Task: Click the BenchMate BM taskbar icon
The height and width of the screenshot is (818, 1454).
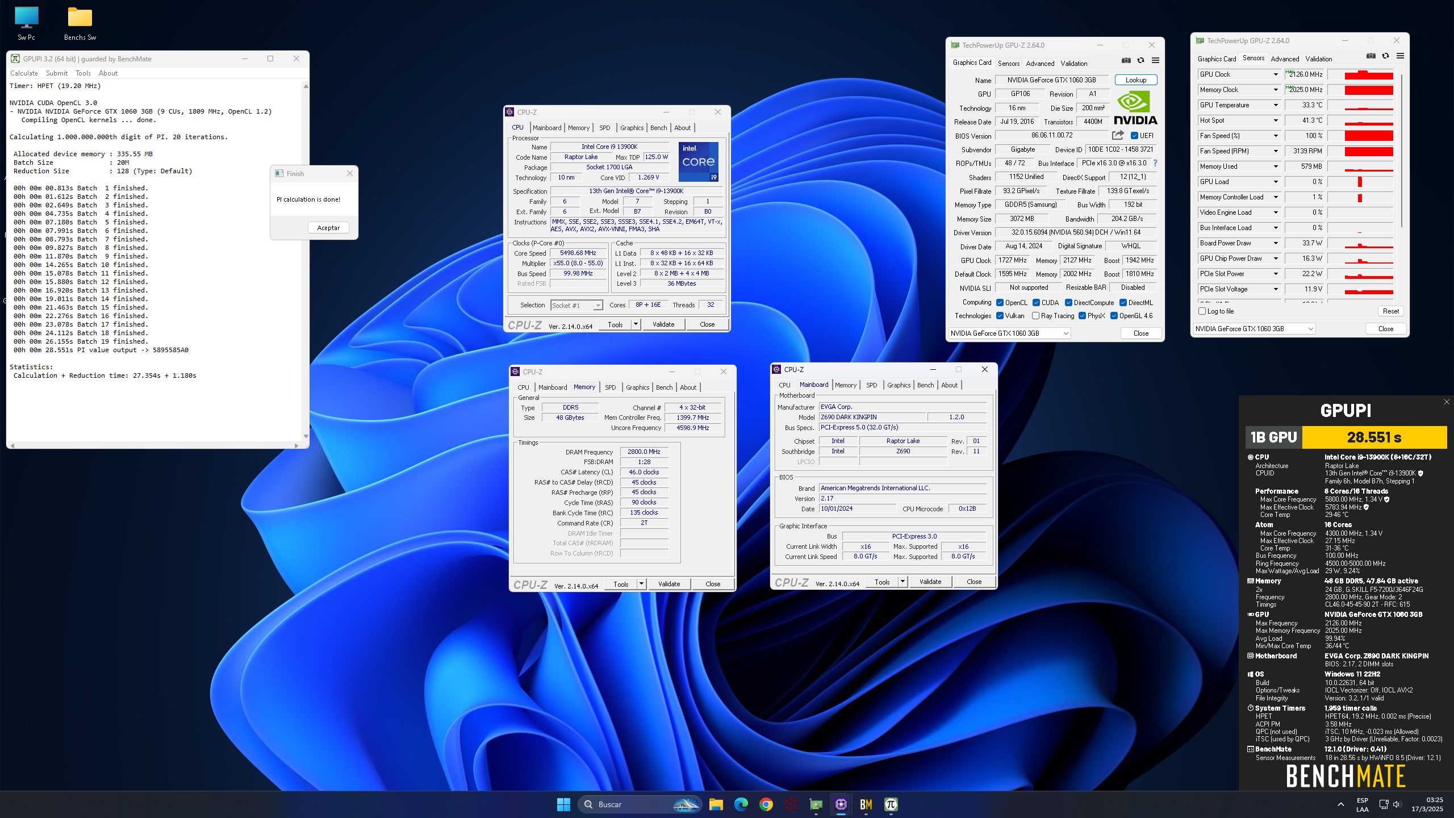Action: 866,804
